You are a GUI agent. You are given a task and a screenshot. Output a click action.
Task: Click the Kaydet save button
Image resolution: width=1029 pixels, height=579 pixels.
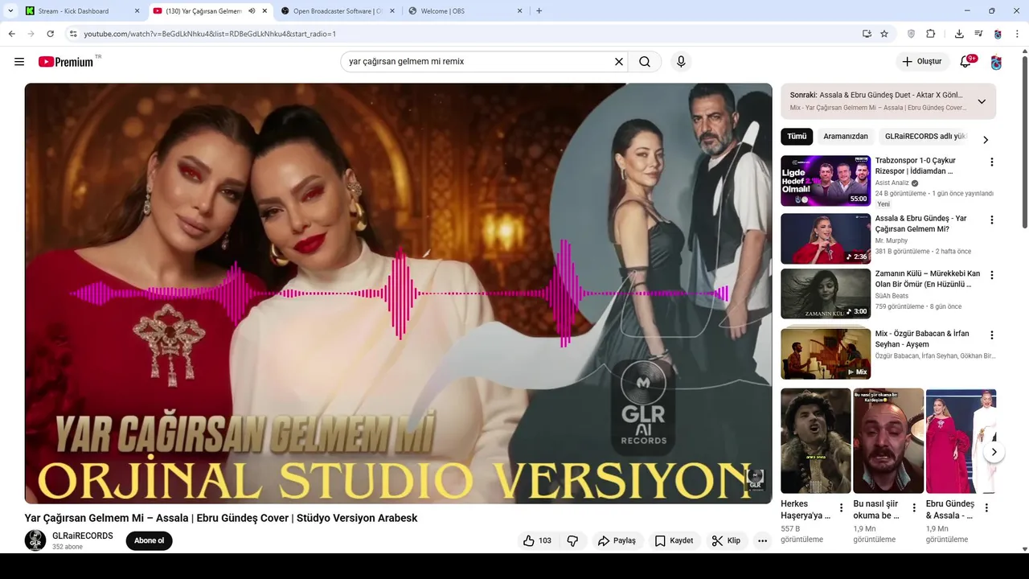click(x=674, y=540)
